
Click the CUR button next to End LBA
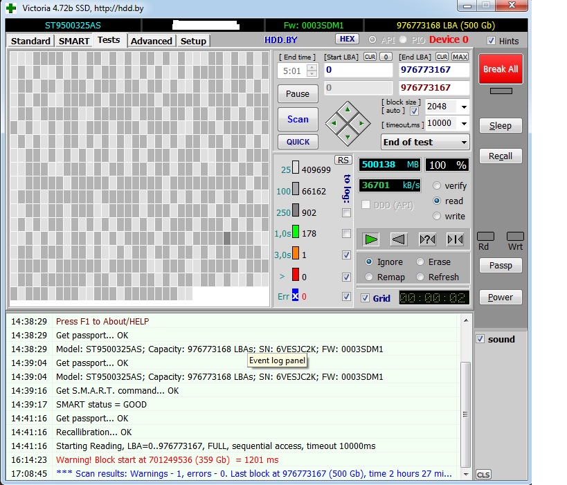442,57
